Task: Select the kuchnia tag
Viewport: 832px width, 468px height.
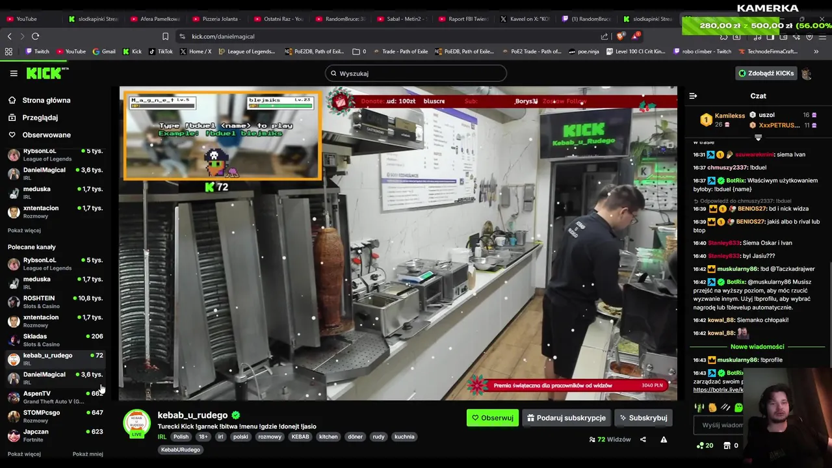Action: pyautogui.click(x=404, y=437)
